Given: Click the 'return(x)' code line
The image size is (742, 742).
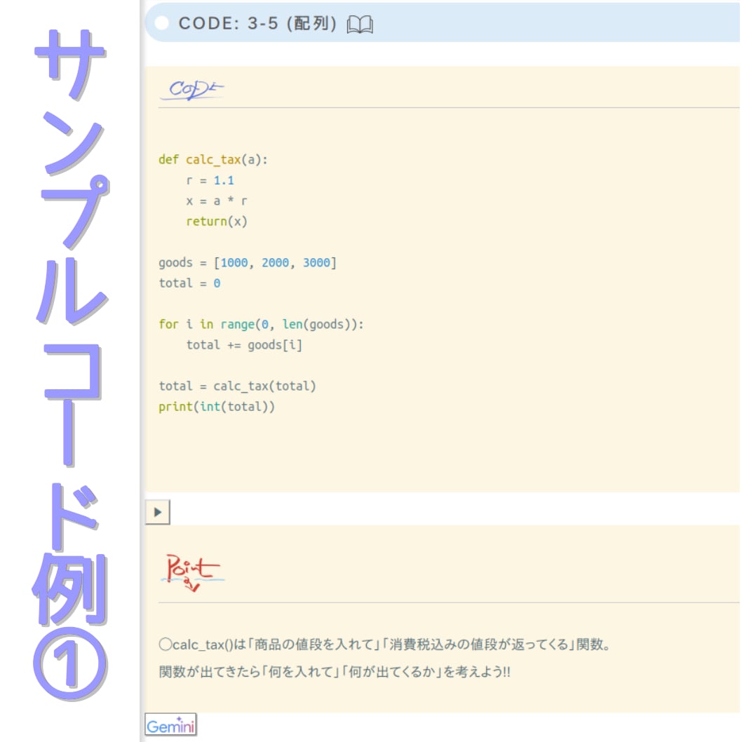Looking at the screenshot, I should point(217,222).
